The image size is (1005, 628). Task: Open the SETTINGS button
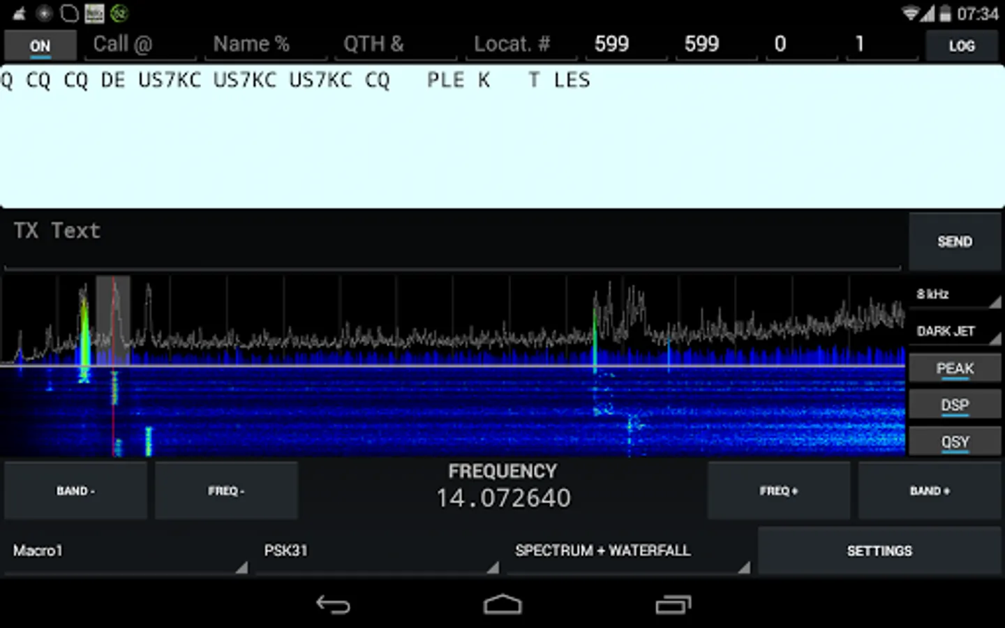(x=879, y=551)
